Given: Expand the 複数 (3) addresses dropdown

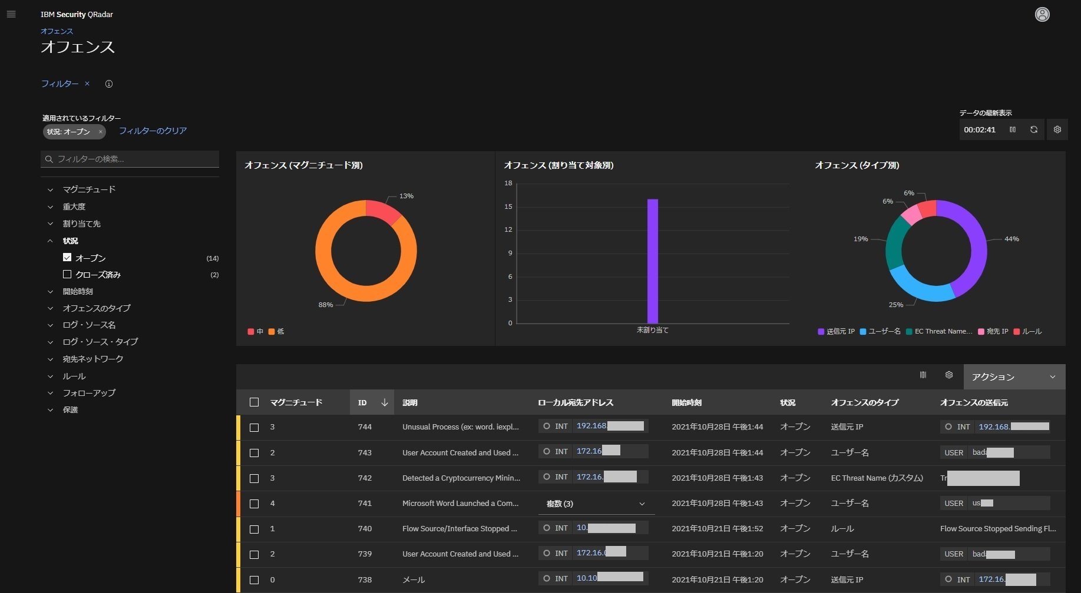Looking at the screenshot, I should (x=596, y=504).
